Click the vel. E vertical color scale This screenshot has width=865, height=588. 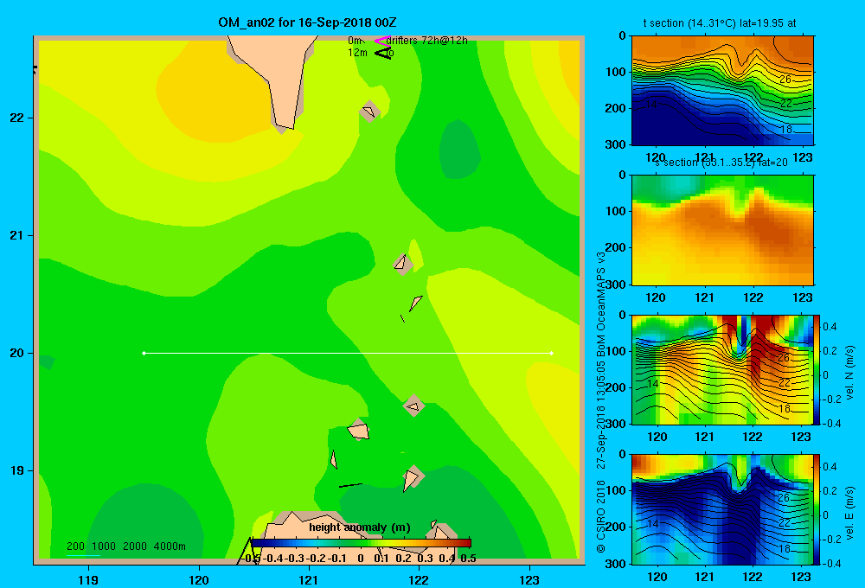tap(817, 509)
